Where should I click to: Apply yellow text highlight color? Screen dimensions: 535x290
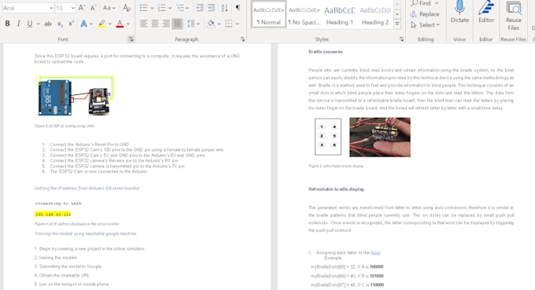101,24
